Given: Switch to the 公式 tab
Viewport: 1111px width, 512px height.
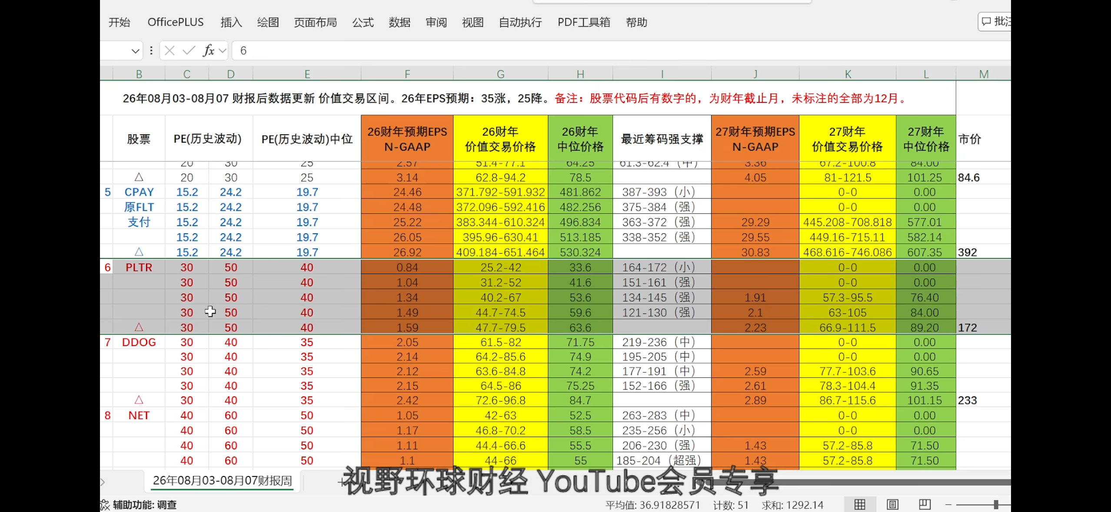Looking at the screenshot, I should (x=363, y=22).
